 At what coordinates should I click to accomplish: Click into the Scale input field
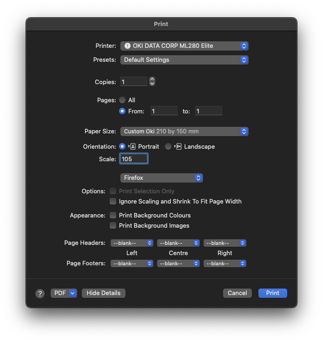click(134, 159)
